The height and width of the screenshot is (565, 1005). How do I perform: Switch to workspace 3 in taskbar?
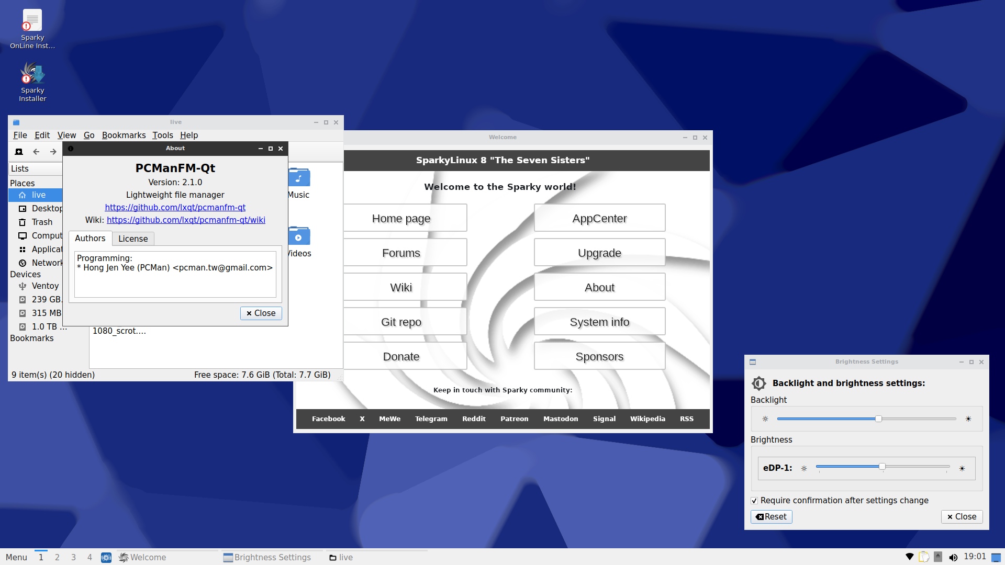click(73, 557)
